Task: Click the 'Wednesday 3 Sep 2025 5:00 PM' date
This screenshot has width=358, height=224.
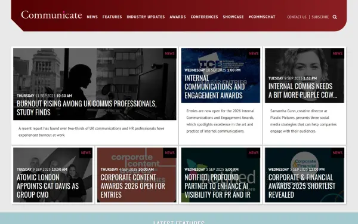Action: [211, 170]
